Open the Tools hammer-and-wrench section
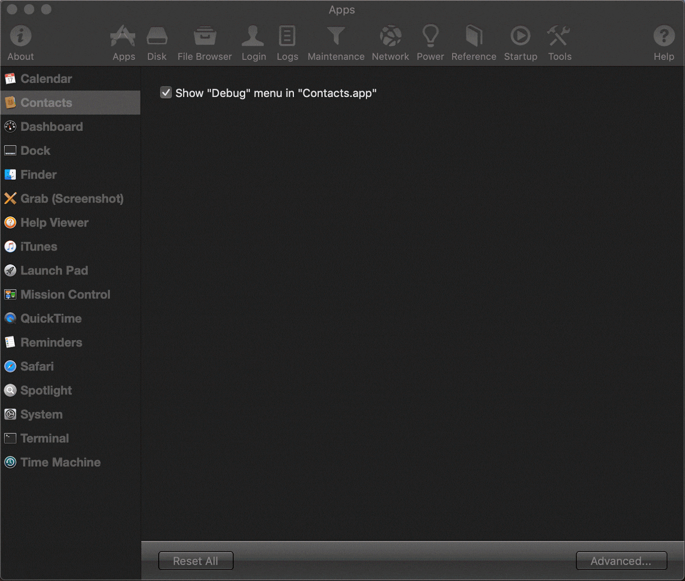685x581 pixels. click(560, 43)
